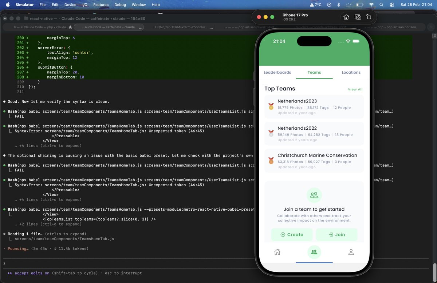Open the I/O menu

point(85,5)
